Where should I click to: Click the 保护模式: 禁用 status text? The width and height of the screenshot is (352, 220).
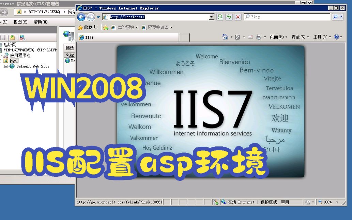click(275, 202)
